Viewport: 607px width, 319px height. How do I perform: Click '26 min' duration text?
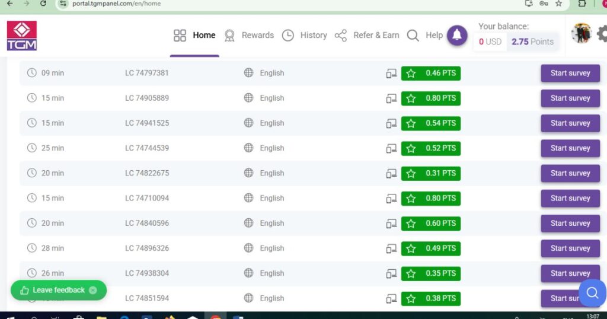tap(53, 273)
